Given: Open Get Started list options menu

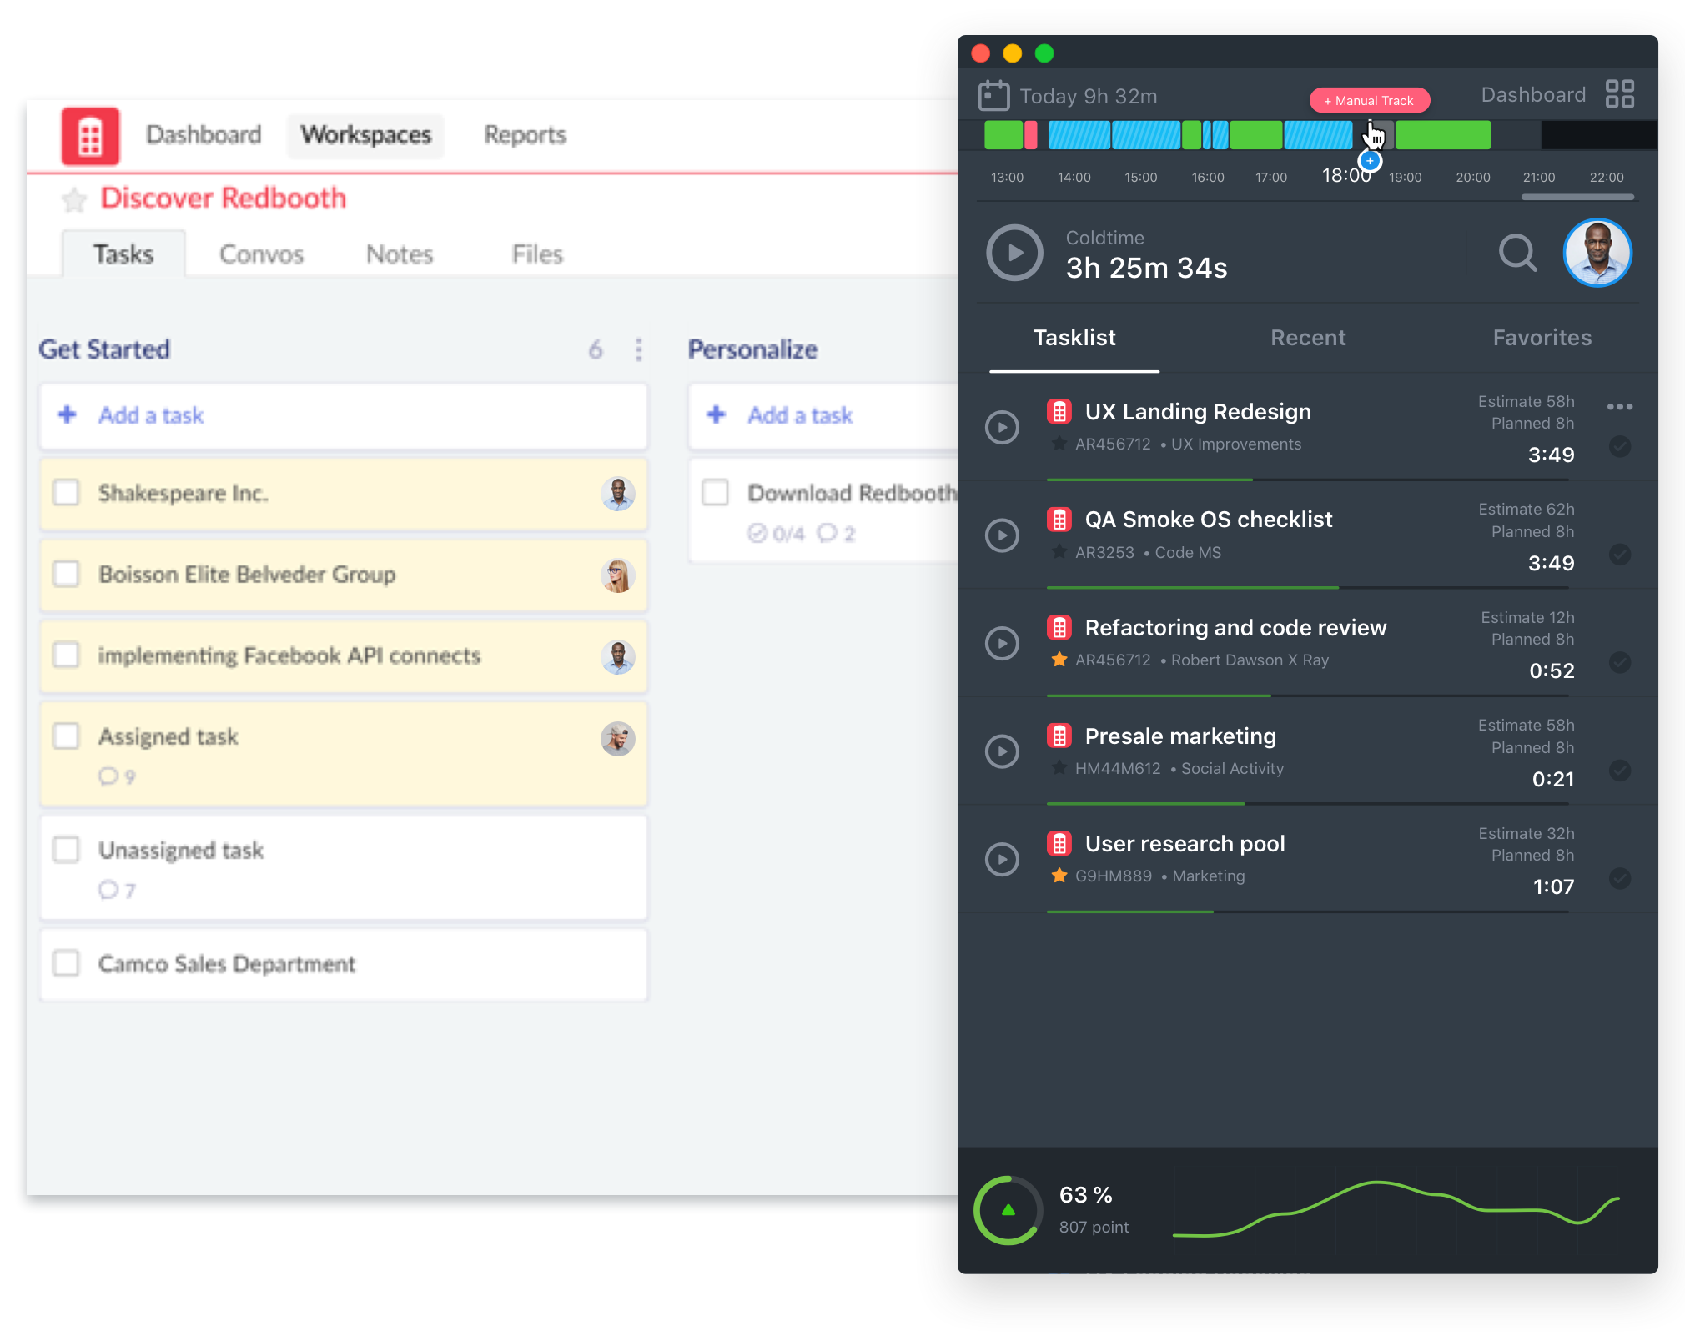Looking at the screenshot, I should (x=639, y=349).
